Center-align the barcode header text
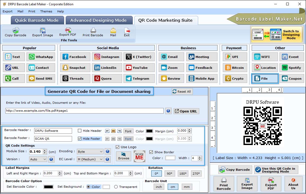Viewport: 306px width, 194px height. pos(113,131)
